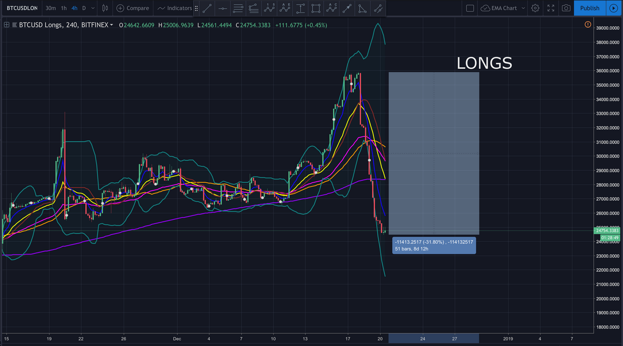
Task: Click the BTCUSDLON symbol search field
Action: point(21,8)
